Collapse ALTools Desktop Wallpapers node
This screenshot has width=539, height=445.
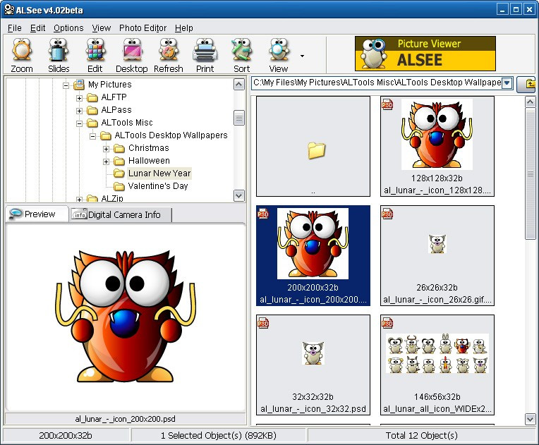click(93, 136)
